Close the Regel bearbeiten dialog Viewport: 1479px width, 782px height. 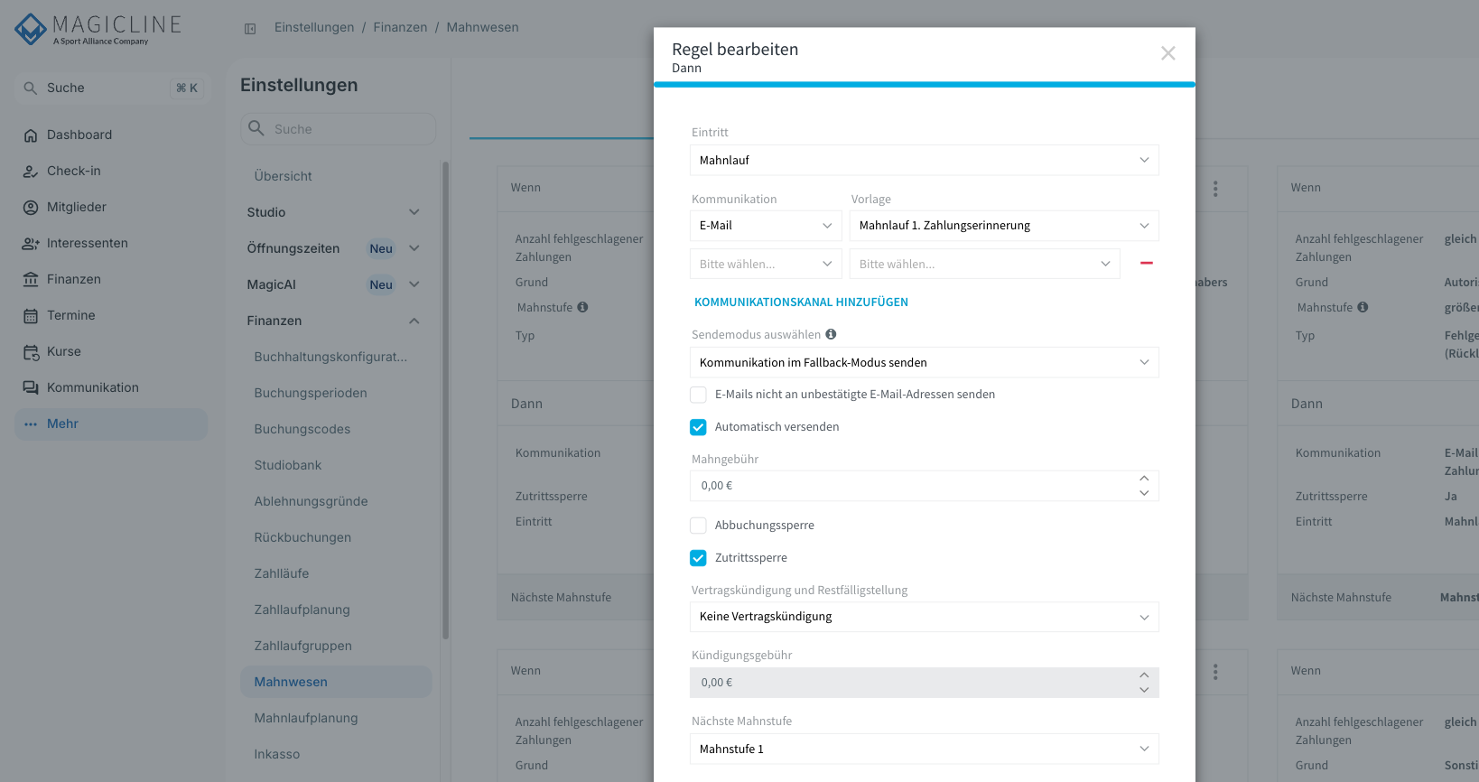click(x=1168, y=53)
